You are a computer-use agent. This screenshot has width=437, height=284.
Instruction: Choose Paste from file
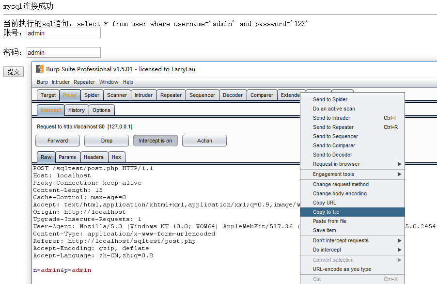point(352,221)
